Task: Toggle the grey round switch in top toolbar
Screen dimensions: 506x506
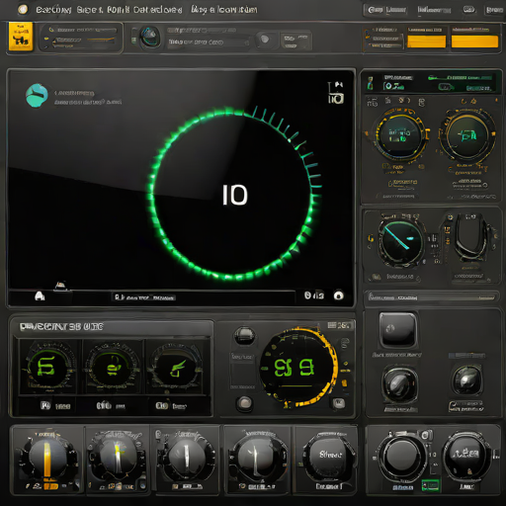Action: point(264,40)
